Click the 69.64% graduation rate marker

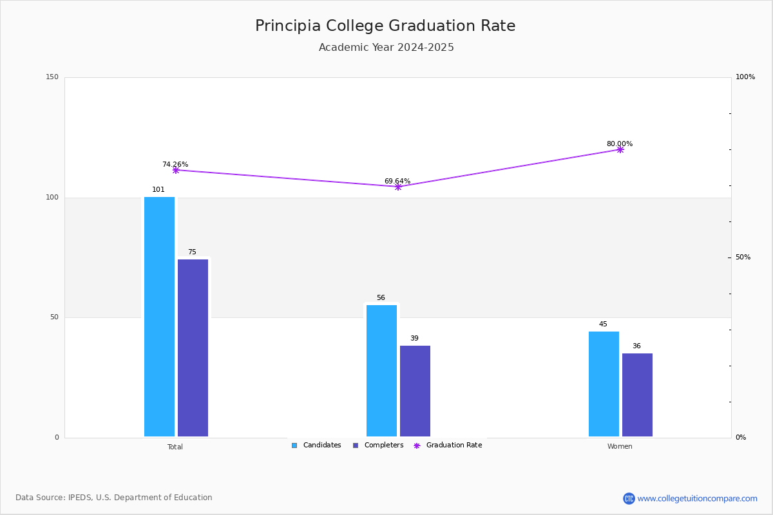tap(398, 187)
